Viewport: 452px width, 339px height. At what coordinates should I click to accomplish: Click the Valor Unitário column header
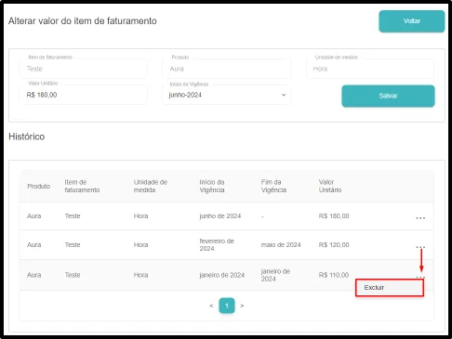pyautogui.click(x=330, y=186)
